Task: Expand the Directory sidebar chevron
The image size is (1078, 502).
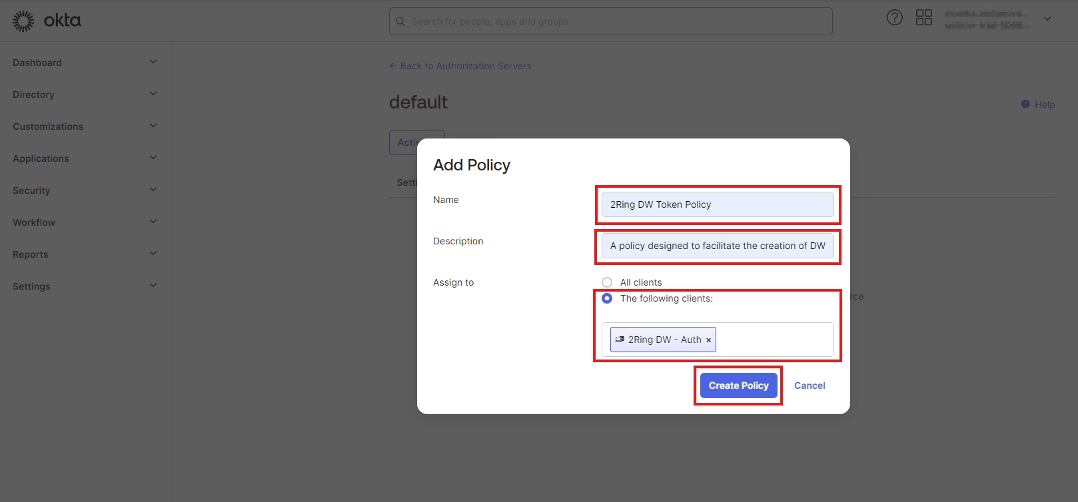Action: [153, 94]
